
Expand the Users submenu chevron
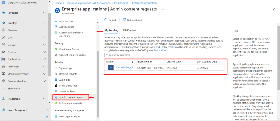[45, 37]
